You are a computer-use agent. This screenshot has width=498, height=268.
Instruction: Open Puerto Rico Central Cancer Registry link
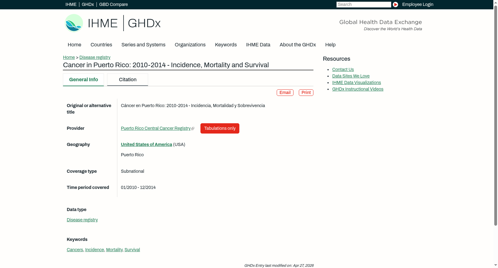coord(156,128)
